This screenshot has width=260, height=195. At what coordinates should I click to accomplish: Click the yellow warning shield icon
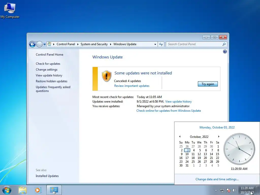[x=106, y=76]
